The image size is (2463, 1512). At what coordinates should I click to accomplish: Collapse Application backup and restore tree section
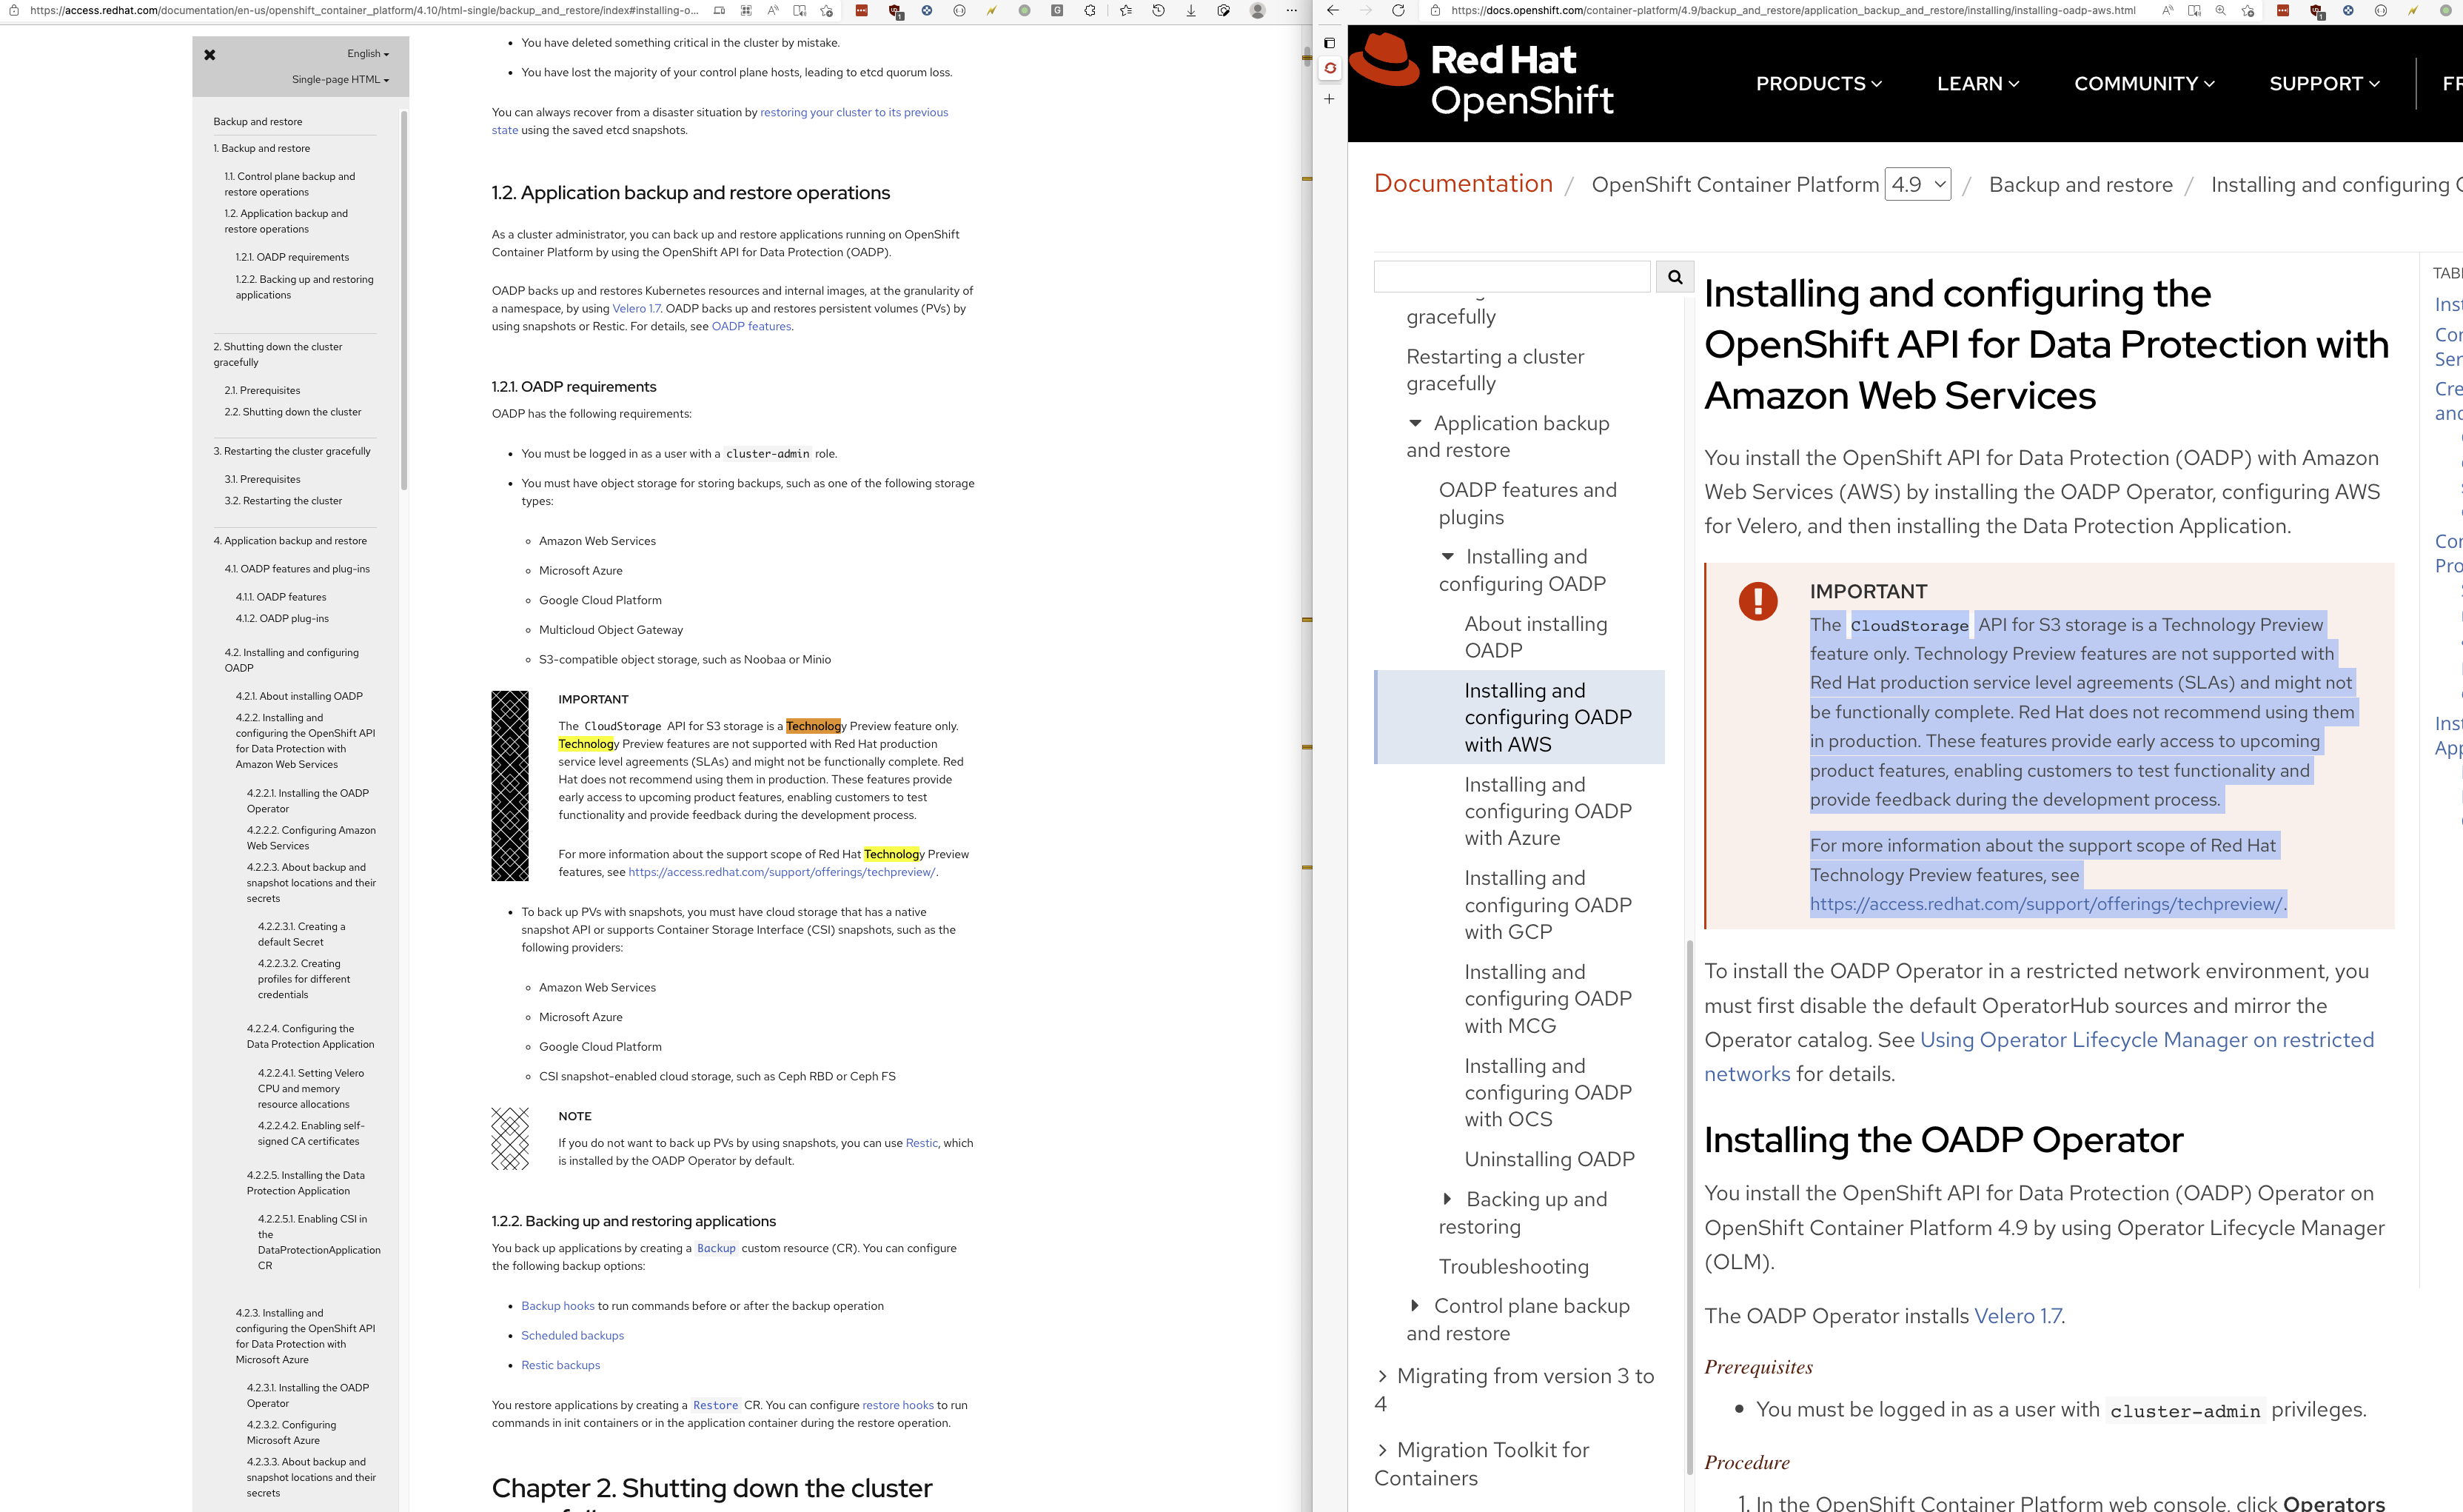click(1415, 423)
